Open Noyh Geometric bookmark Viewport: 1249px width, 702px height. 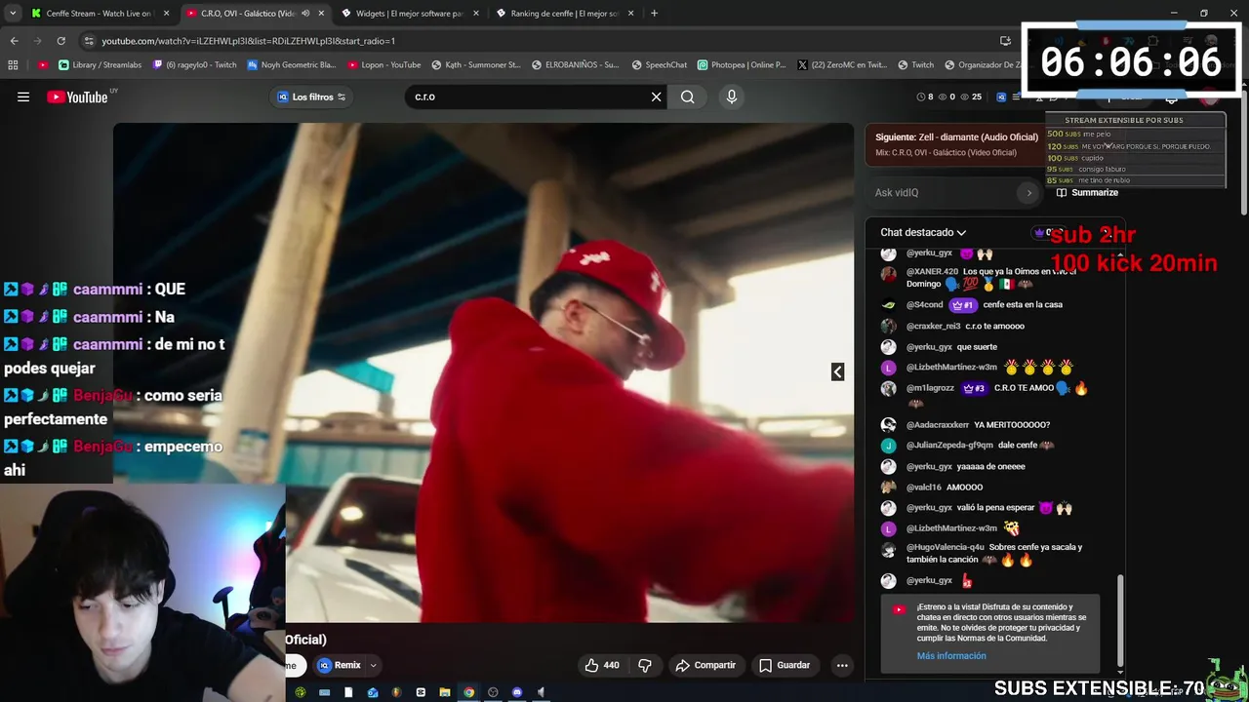[291, 65]
